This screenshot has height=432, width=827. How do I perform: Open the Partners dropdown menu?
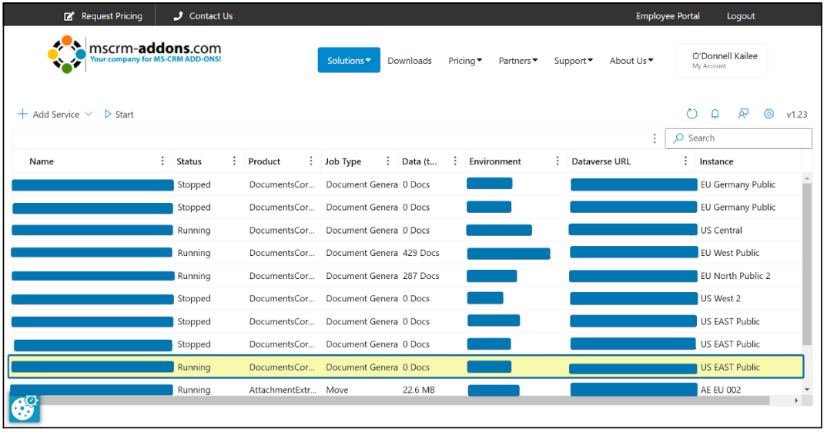518,61
